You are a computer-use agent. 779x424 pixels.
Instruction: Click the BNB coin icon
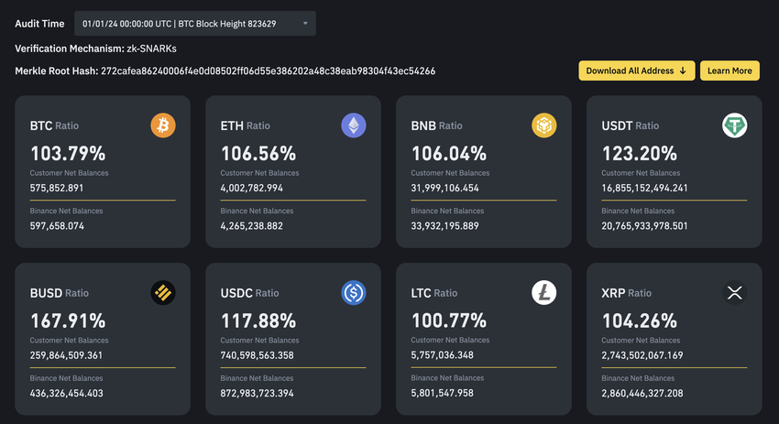[x=544, y=125]
